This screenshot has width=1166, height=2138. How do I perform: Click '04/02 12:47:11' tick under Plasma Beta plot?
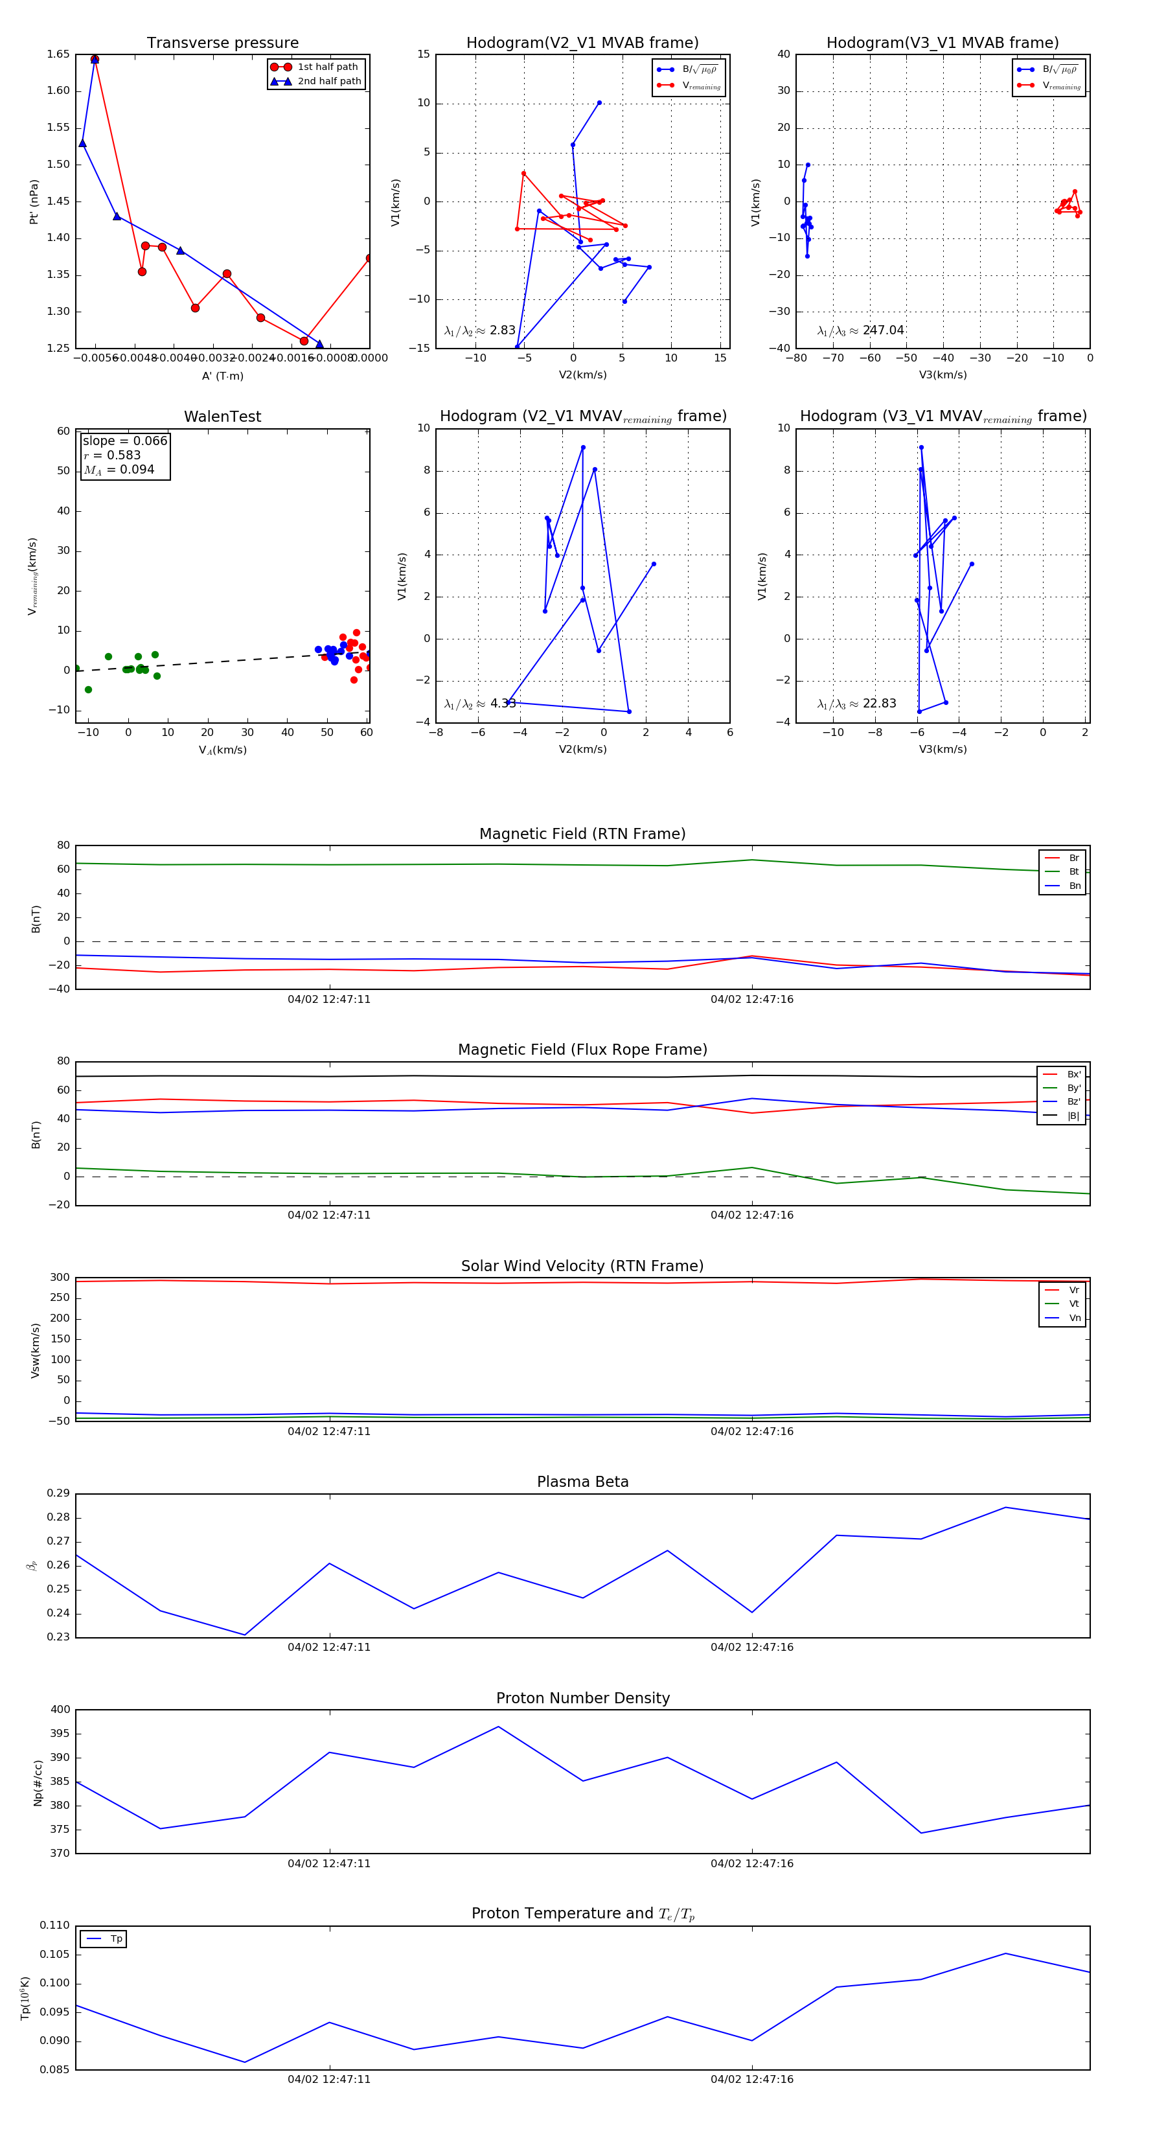click(x=330, y=1648)
